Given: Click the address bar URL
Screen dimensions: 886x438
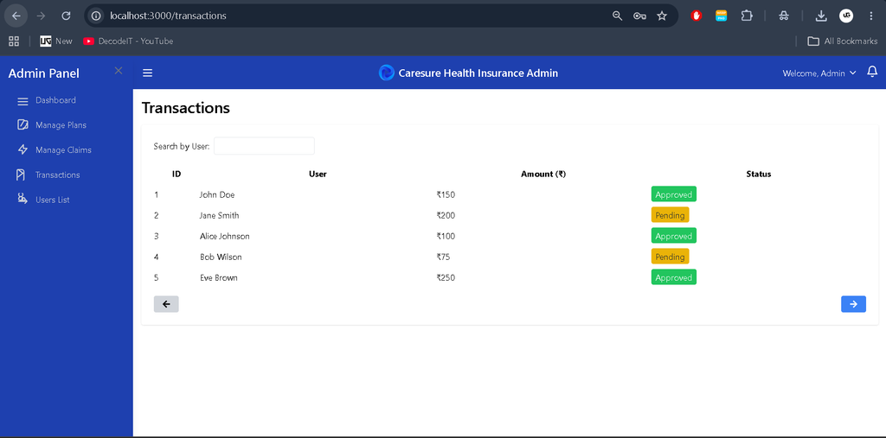Looking at the screenshot, I should (x=169, y=16).
